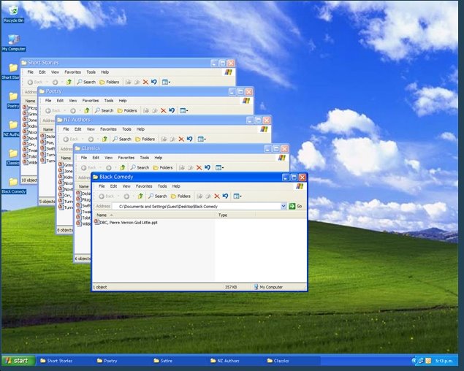Click the Undo icon in Poetry window
464x371 pixels.
(x=172, y=110)
